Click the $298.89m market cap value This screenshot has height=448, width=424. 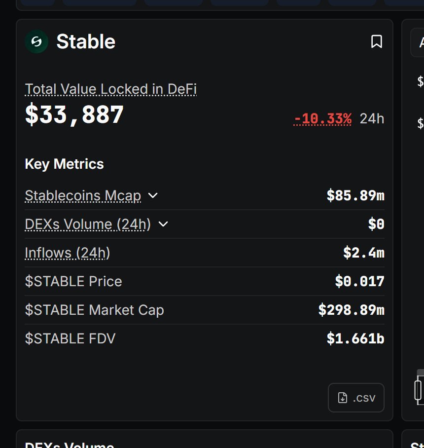coord(351,310)
